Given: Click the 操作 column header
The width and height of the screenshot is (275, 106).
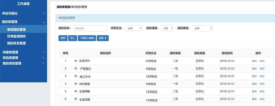Looking at the screenshot, I should coord(258,53).
